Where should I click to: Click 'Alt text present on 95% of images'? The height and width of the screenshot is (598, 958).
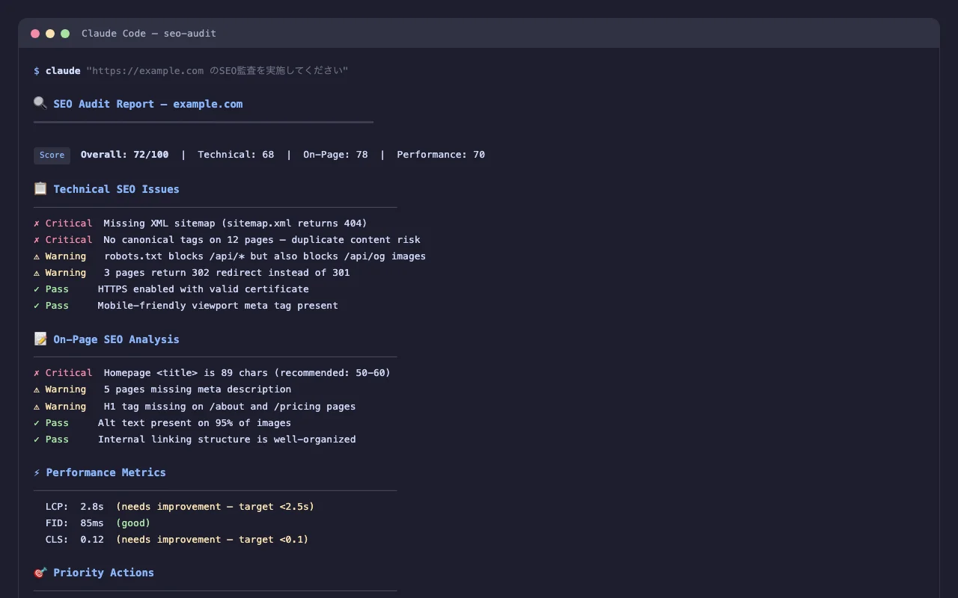(195, 423)
